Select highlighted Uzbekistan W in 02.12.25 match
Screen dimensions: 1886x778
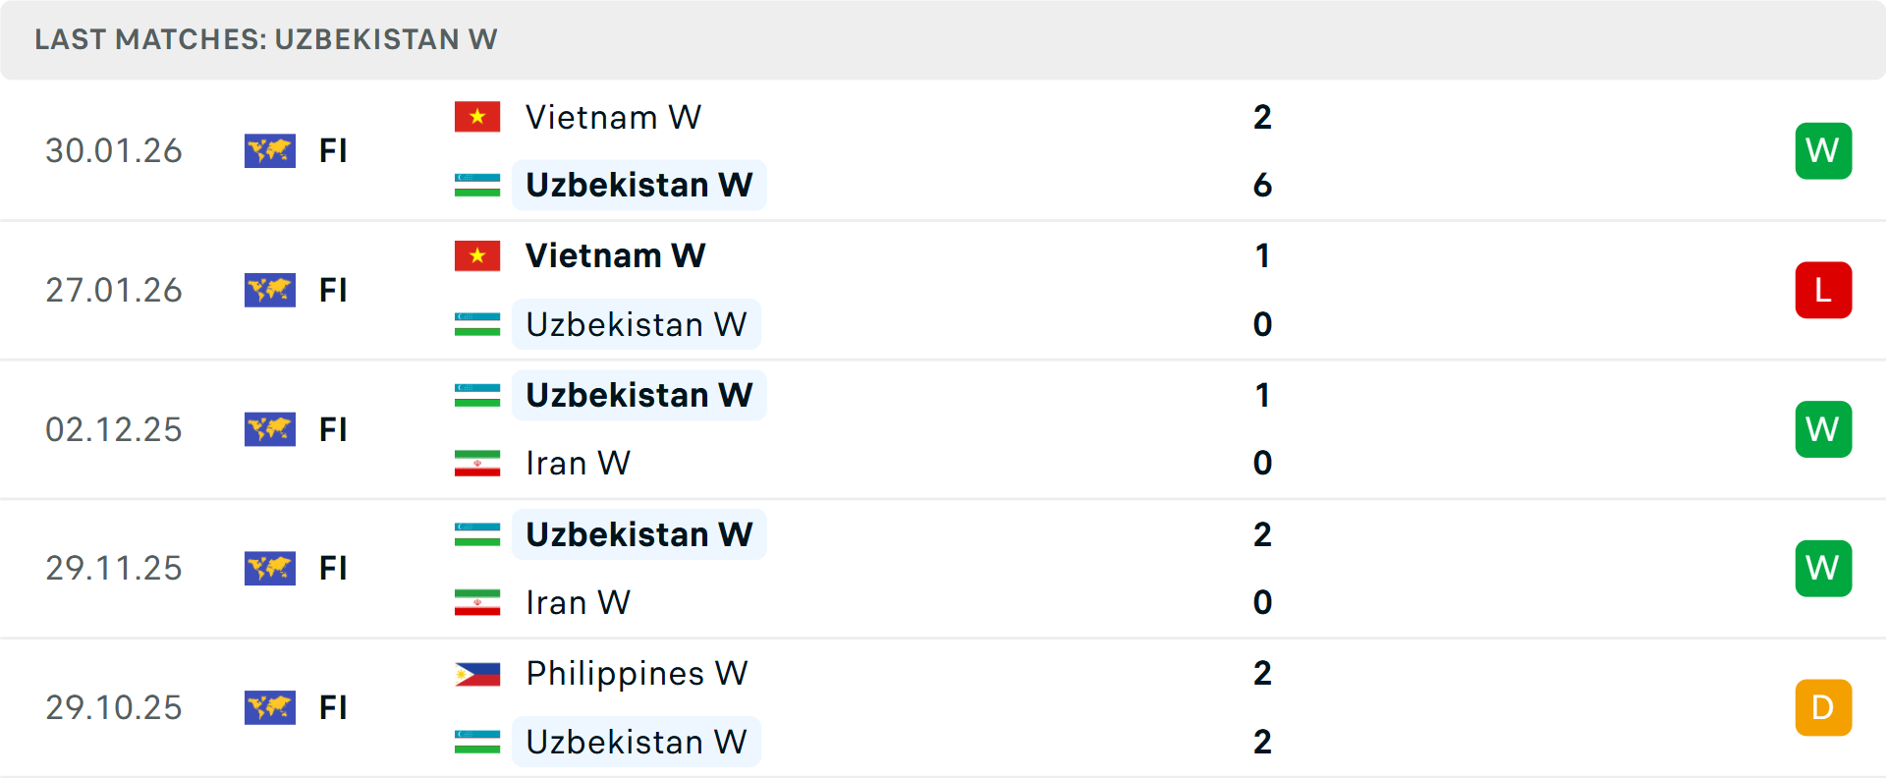pyautogui.click(x=638, y=395)
